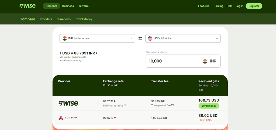Switch to the Platform option
Screen dimensions: 276x130
pos(83,6)
